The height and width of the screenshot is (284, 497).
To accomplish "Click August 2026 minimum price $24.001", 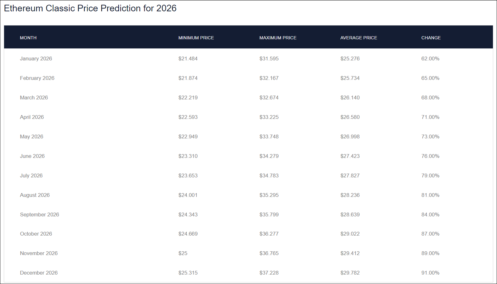I will point(188,195).
